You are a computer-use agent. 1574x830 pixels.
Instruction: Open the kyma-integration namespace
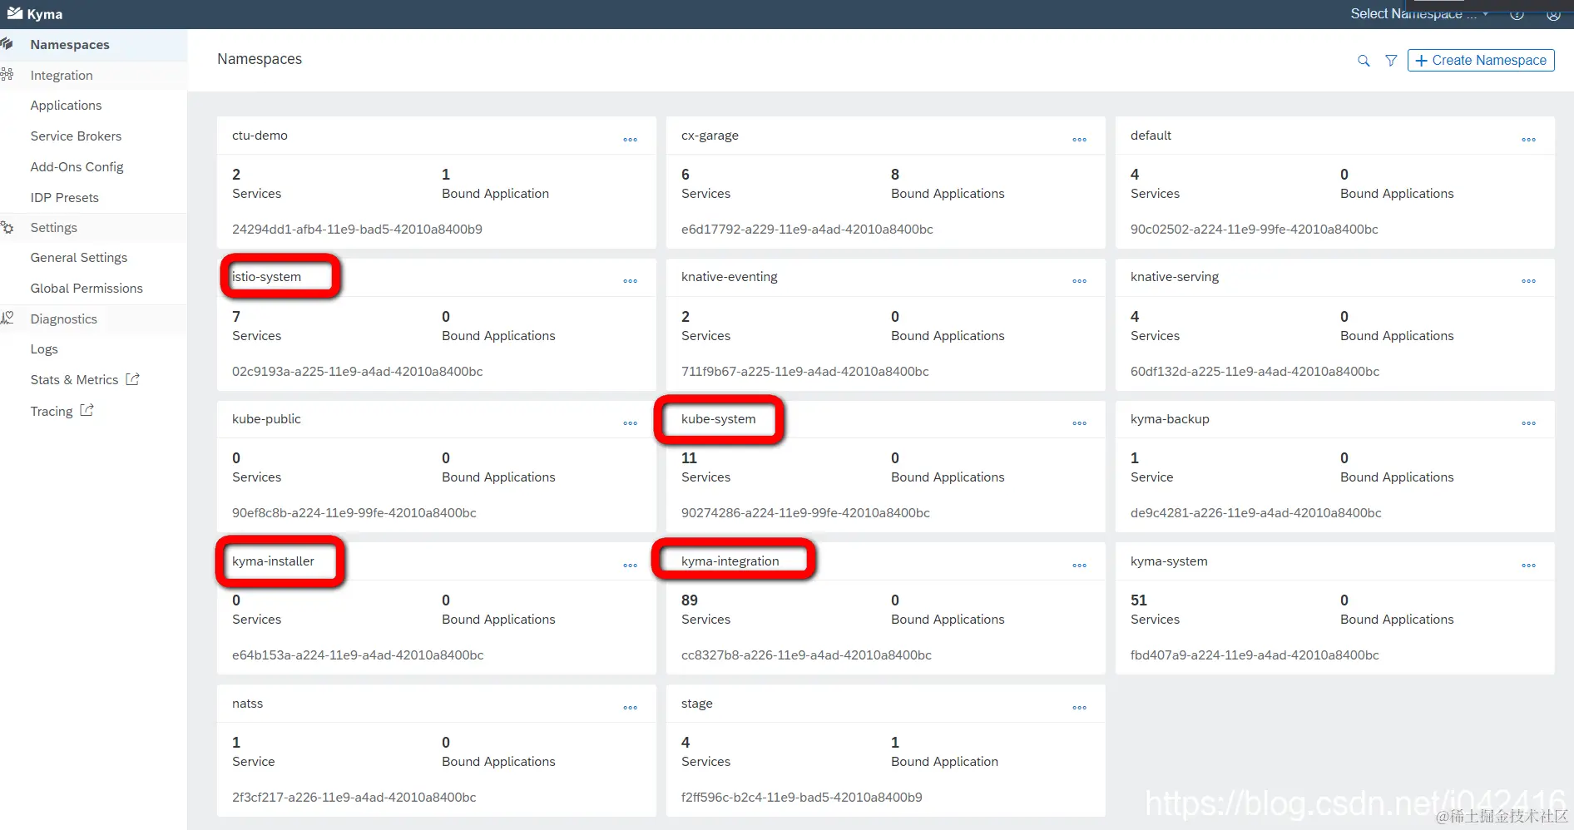click(730, 561)
